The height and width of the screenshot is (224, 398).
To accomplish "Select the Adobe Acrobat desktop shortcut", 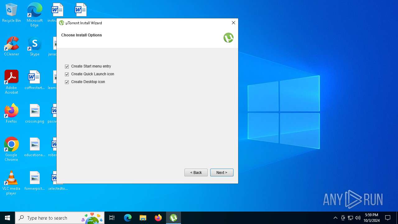I will [x=12, y=82].
